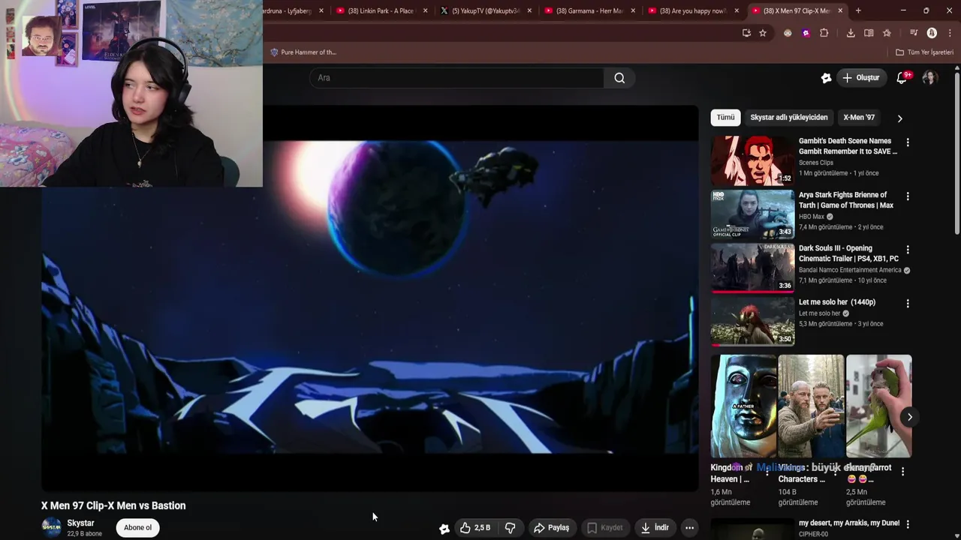The height and width of the screenshot is (540, 961).
Task: Open Let me solo her thumbnail
Action: [x=752, y=322]
